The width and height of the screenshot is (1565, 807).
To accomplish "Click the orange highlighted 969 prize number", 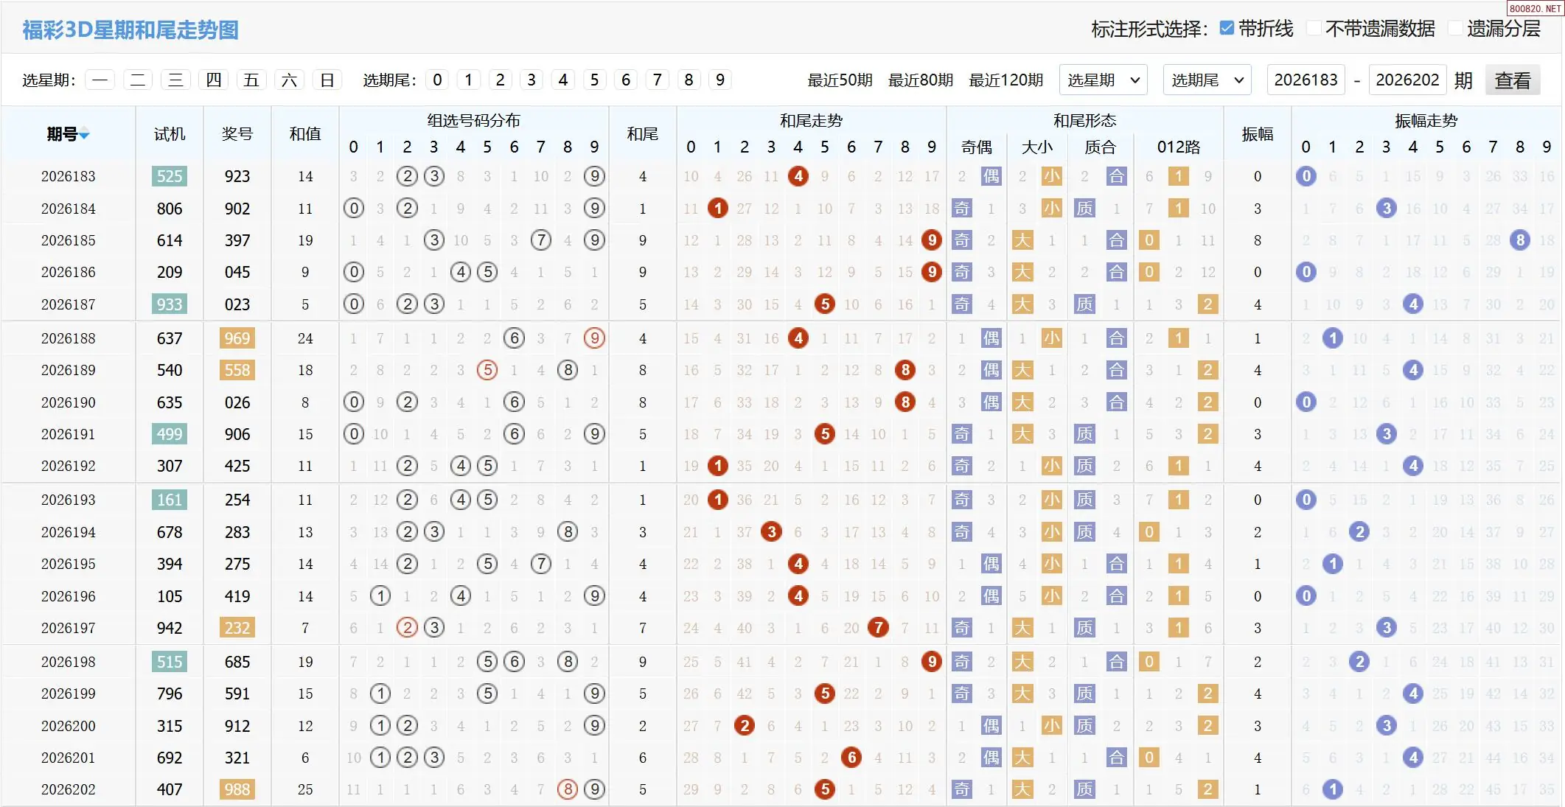I will pyautogui.click(x=237, y=338).
